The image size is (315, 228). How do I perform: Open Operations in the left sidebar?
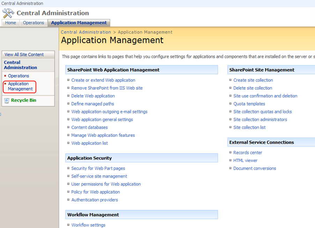18,76
